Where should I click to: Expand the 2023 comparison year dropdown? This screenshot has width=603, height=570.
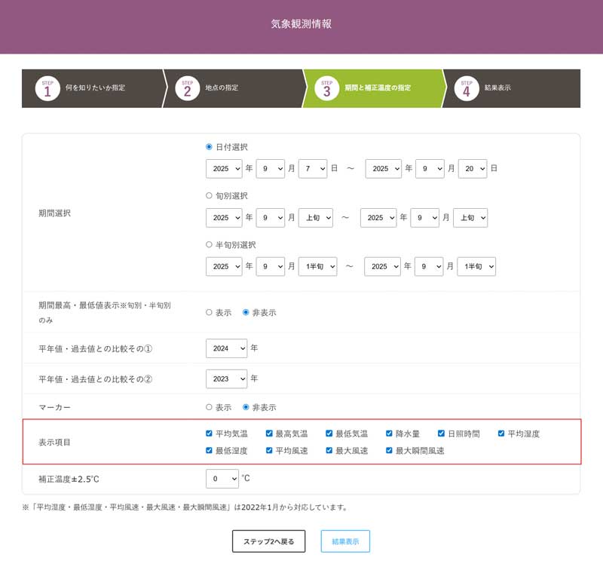(x=226, y=378)
